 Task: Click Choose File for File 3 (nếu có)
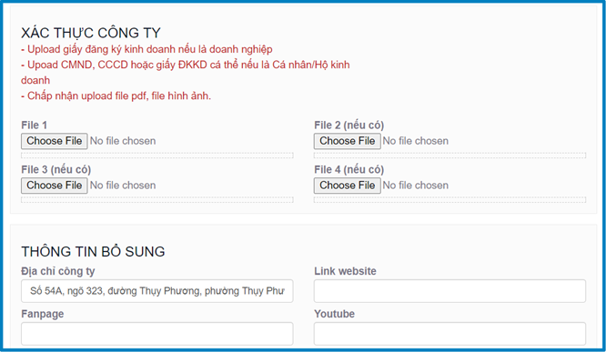(x=54, y=186)
